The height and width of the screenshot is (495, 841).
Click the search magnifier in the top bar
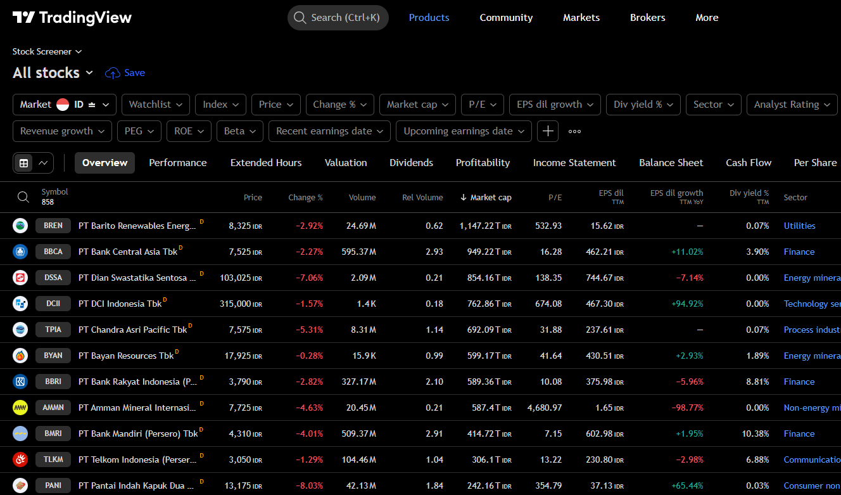(300, 17)
